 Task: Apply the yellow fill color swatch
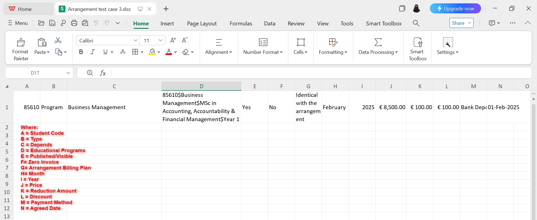[152, 52]
